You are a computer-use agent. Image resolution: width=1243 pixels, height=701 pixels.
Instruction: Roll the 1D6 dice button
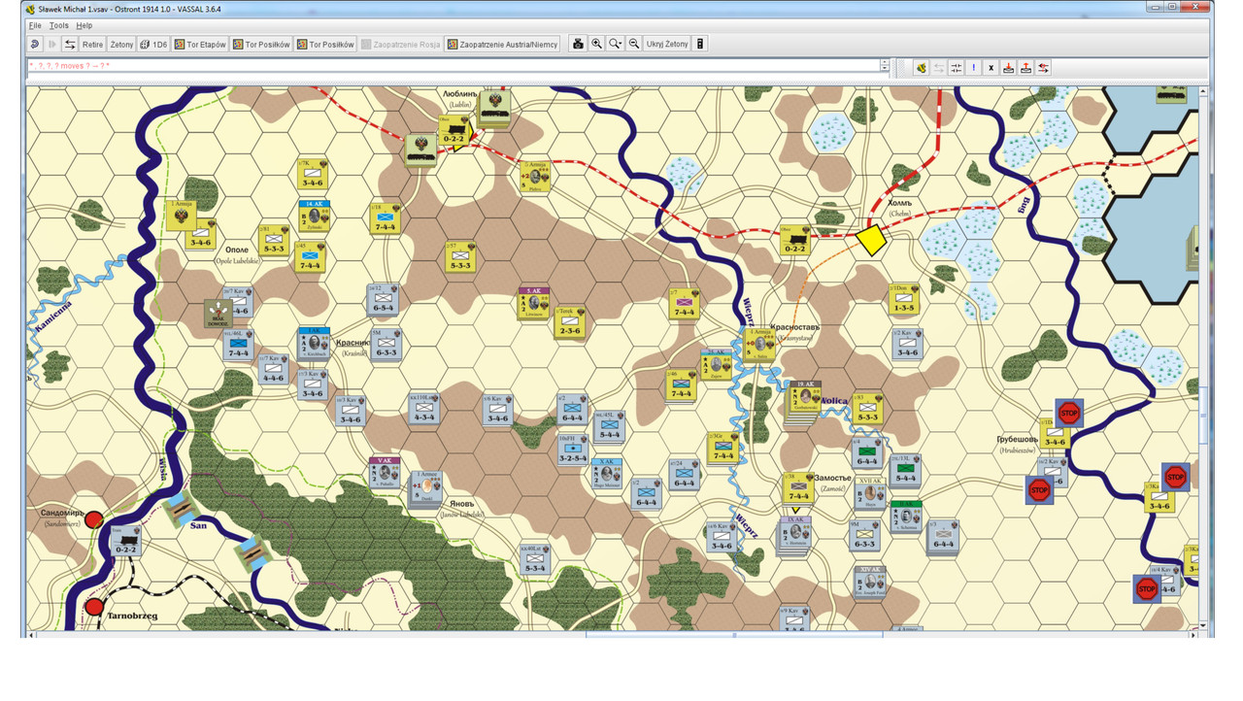pos(153,44)
